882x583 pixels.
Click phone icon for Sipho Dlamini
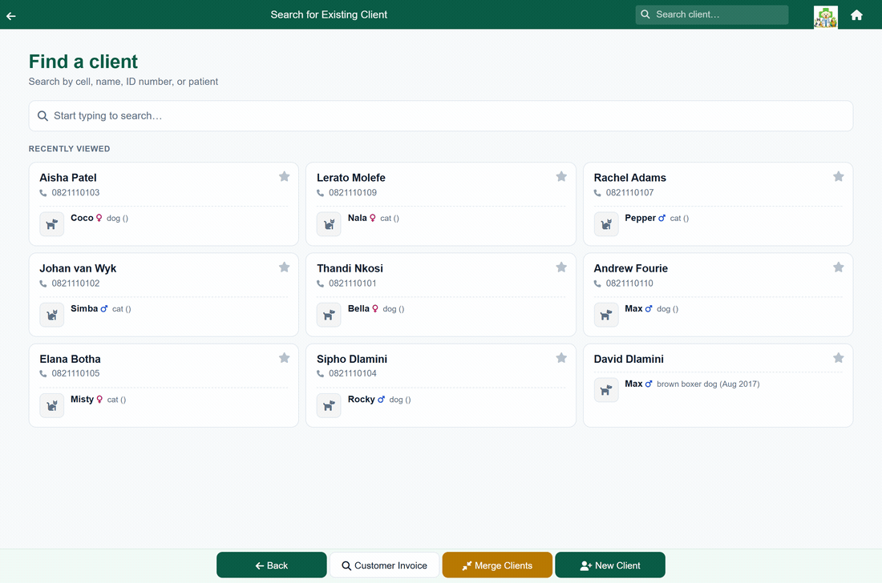tap(320, 374)
